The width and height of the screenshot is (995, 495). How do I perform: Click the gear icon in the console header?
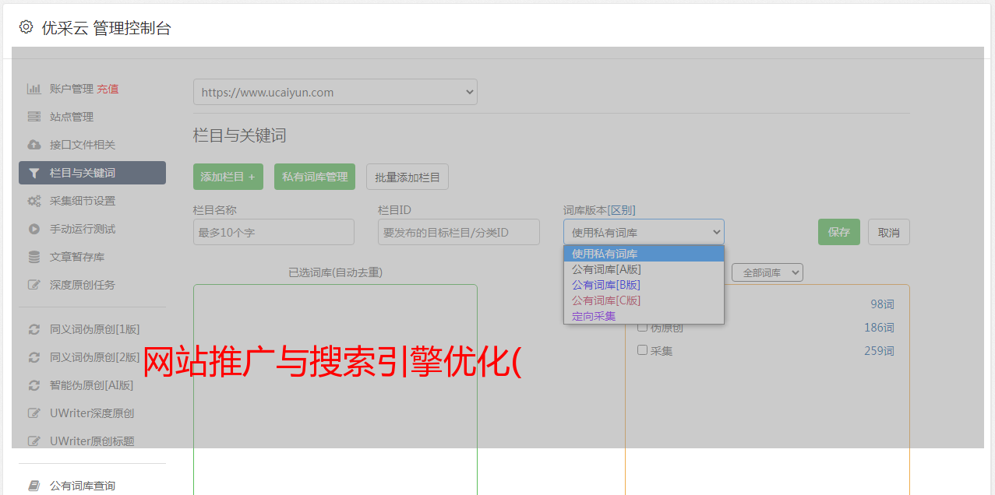[26, 27]
